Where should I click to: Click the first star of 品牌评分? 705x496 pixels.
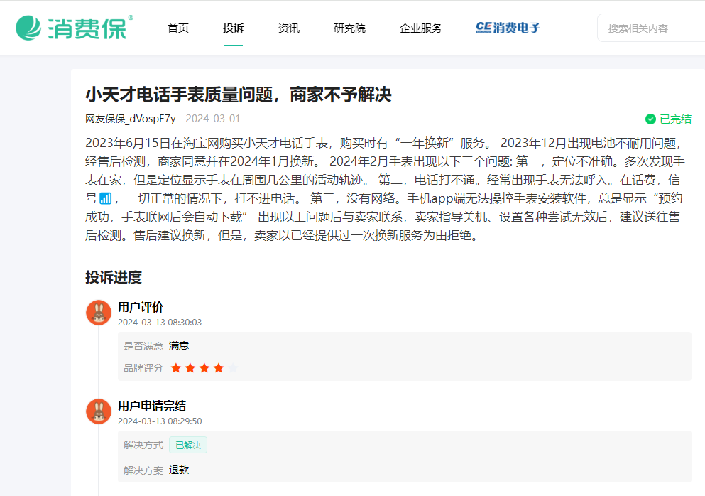point(176,368)
